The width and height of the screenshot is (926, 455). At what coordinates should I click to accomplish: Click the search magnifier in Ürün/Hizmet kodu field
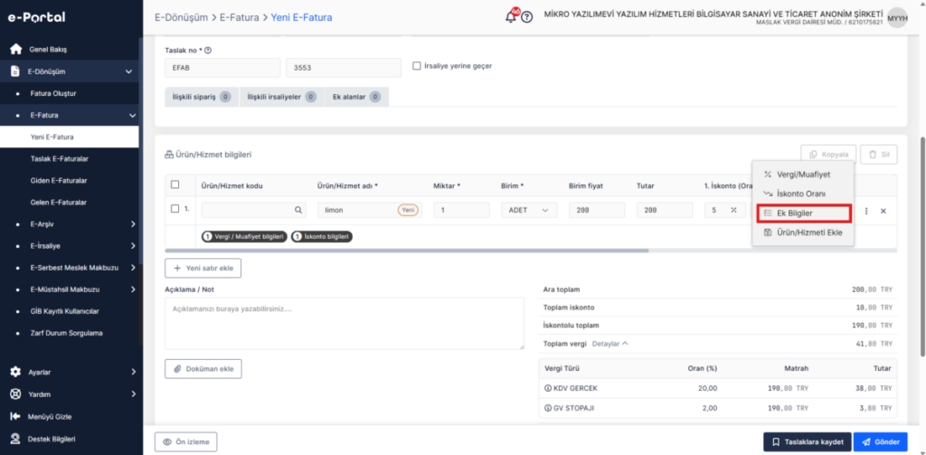(299, 210)
